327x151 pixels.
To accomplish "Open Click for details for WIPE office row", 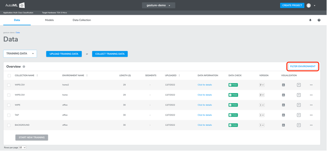I will point(204,105).
